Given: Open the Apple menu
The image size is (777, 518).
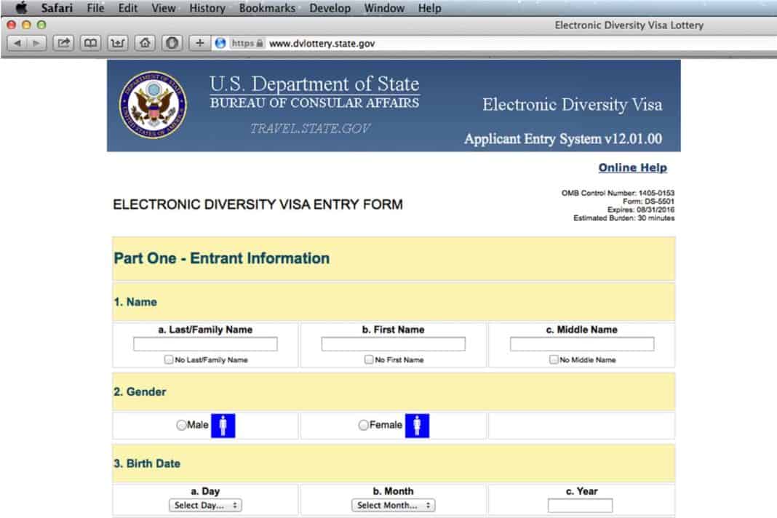Looking at the screenshot, I should [x=21, y=8].
